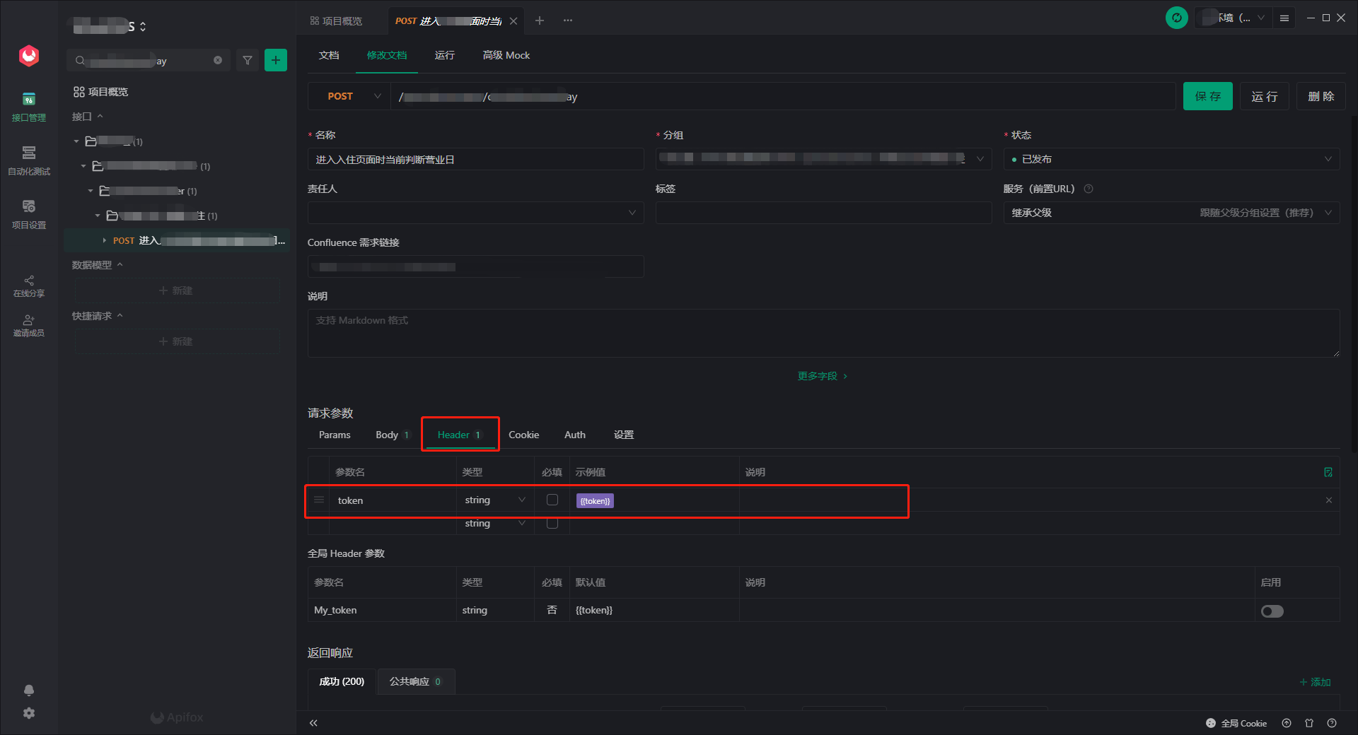Select the Cookie tab

[524, 435]
